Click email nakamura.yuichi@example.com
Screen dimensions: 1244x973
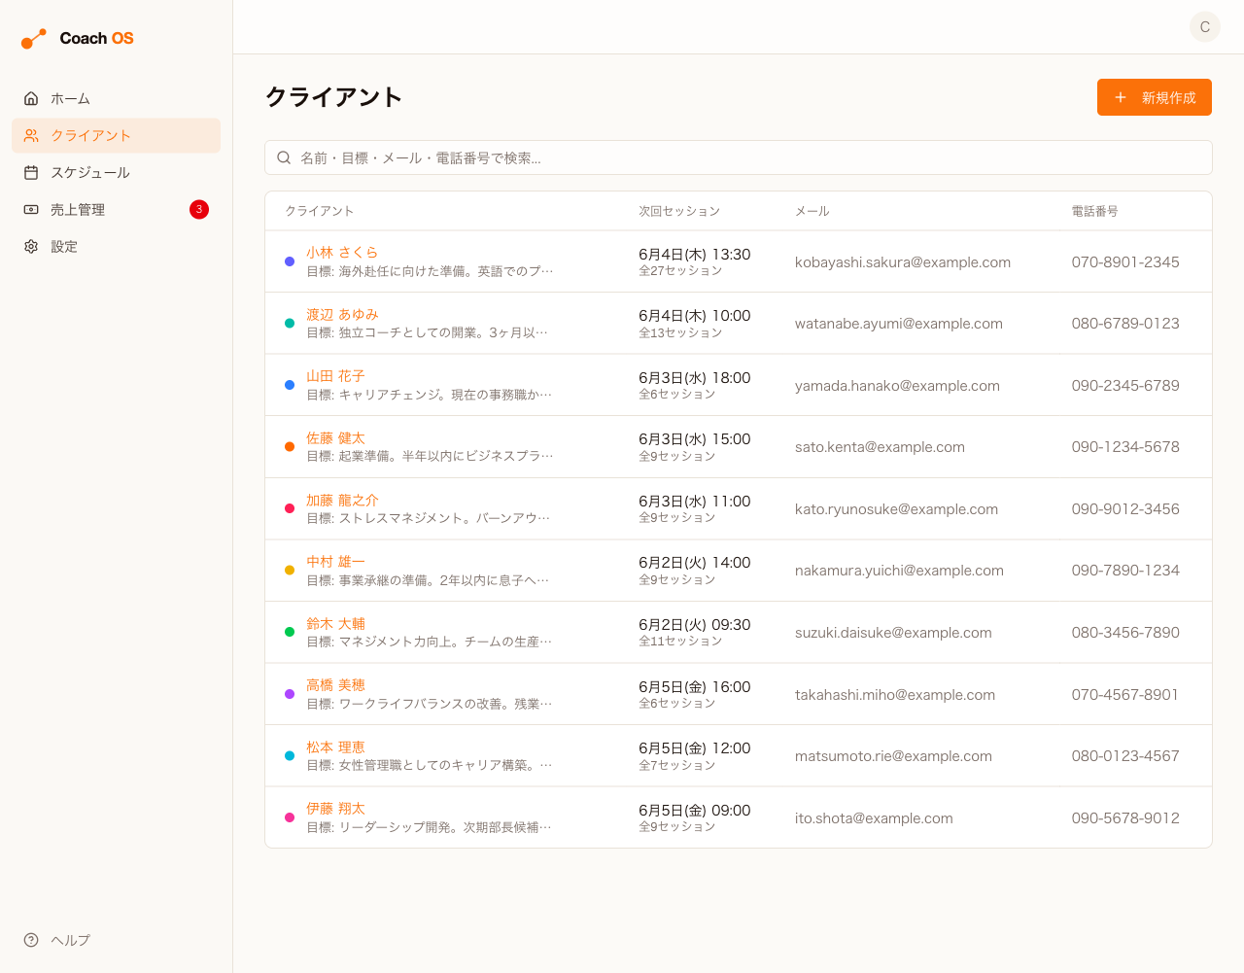point(899,571)
